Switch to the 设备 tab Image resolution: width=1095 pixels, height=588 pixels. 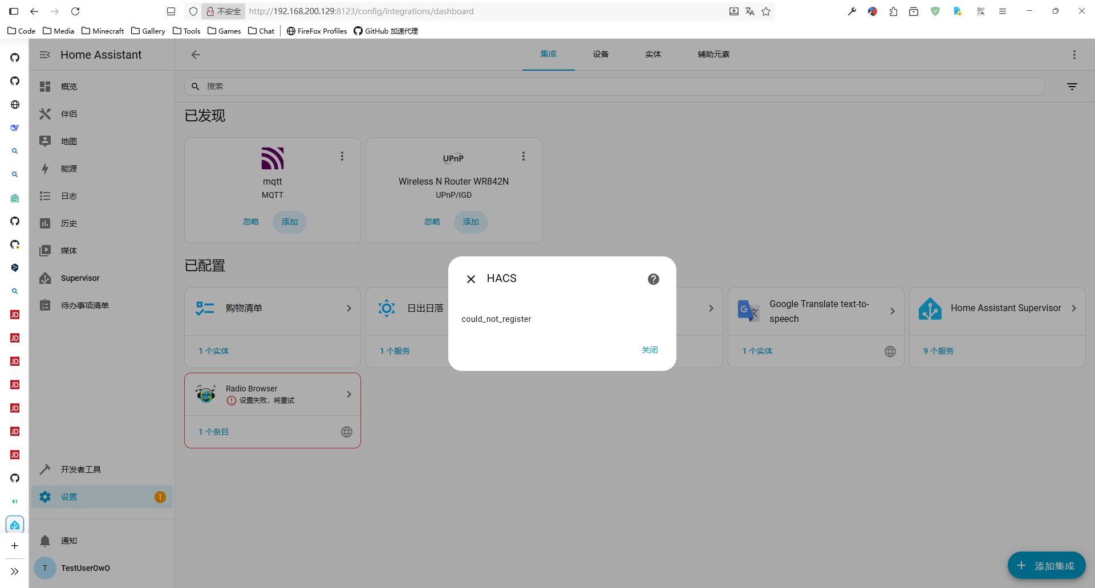(601, 54)
